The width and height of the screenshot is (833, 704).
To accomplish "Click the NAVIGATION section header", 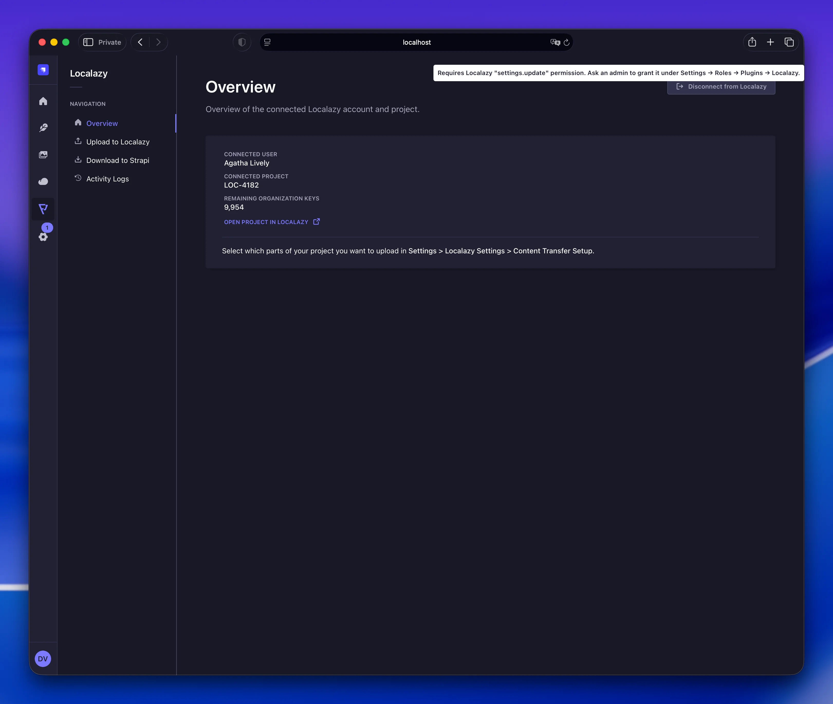I will point(88,104).
